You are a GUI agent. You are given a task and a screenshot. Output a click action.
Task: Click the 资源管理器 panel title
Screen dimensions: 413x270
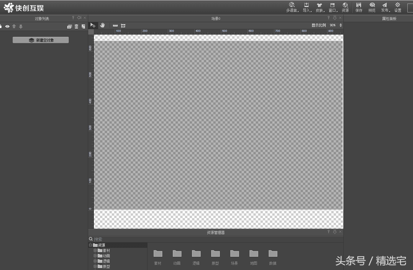coord(216,233)
